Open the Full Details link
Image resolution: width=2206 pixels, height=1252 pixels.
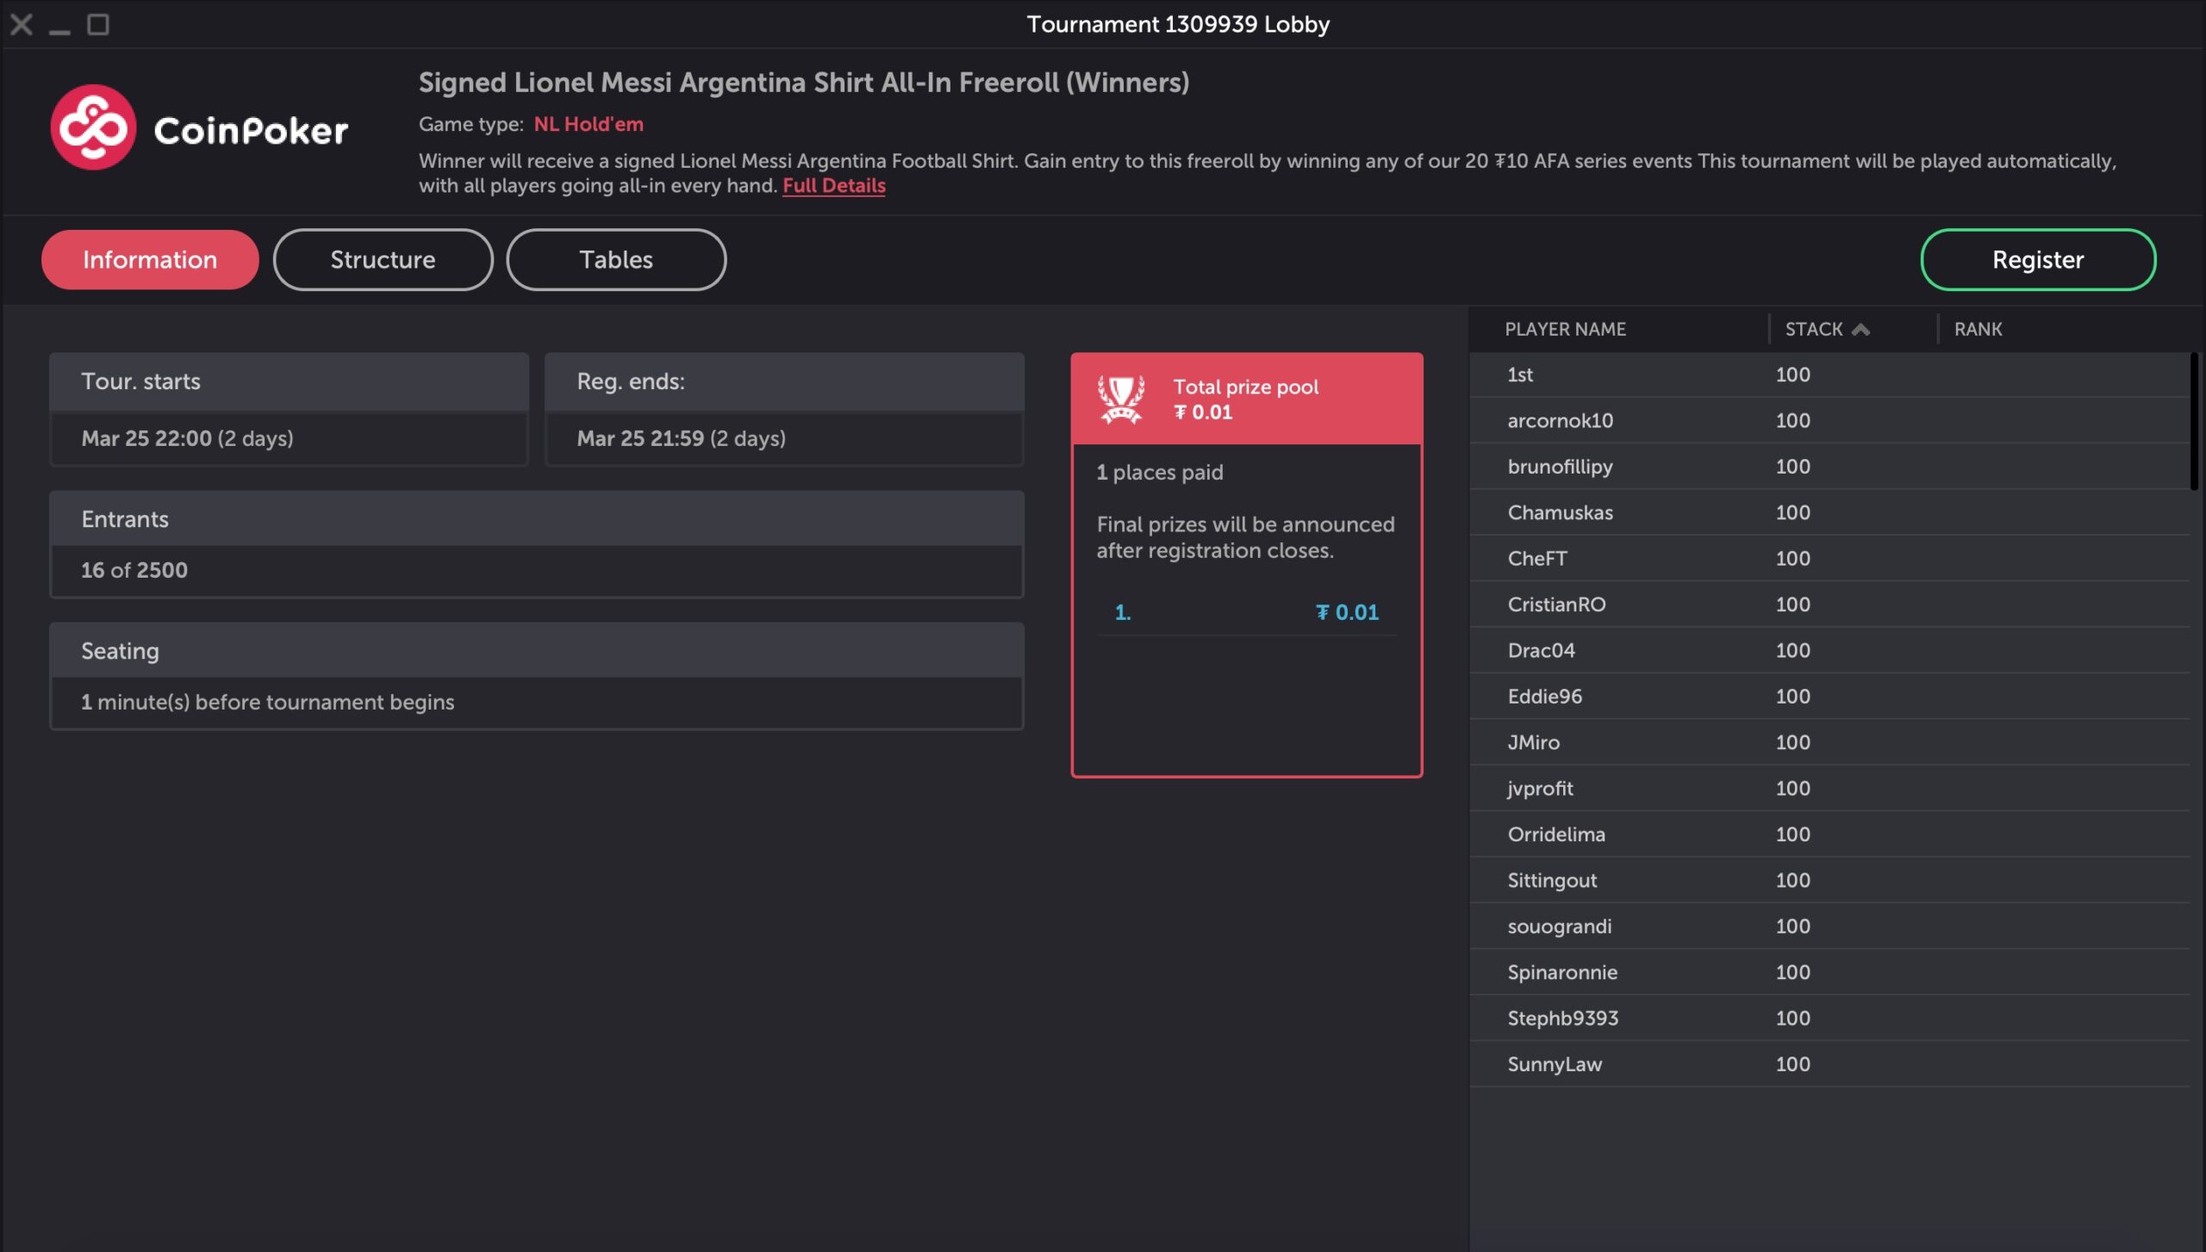point(833,185)
